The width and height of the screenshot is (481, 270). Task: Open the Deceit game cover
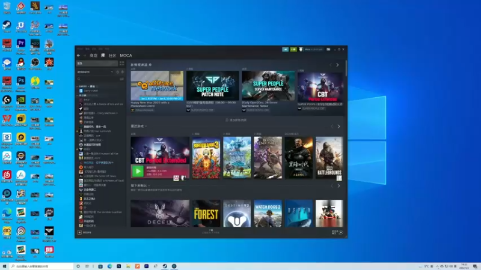[160, 214]
